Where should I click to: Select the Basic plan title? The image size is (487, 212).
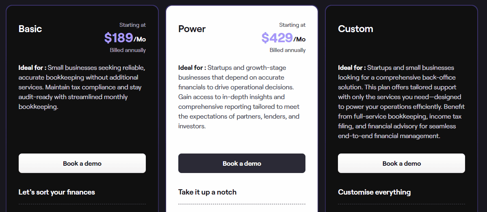coord(30,29)
